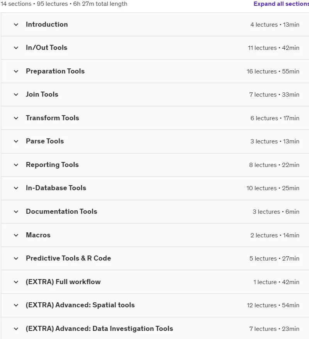The height and width of the screenshot is (339, 309).
Task: Open the (EXTRA) Full workflow section
Action: point(63,282)
